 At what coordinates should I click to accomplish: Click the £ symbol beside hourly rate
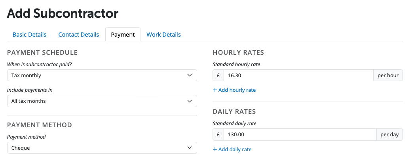(218, 75)
